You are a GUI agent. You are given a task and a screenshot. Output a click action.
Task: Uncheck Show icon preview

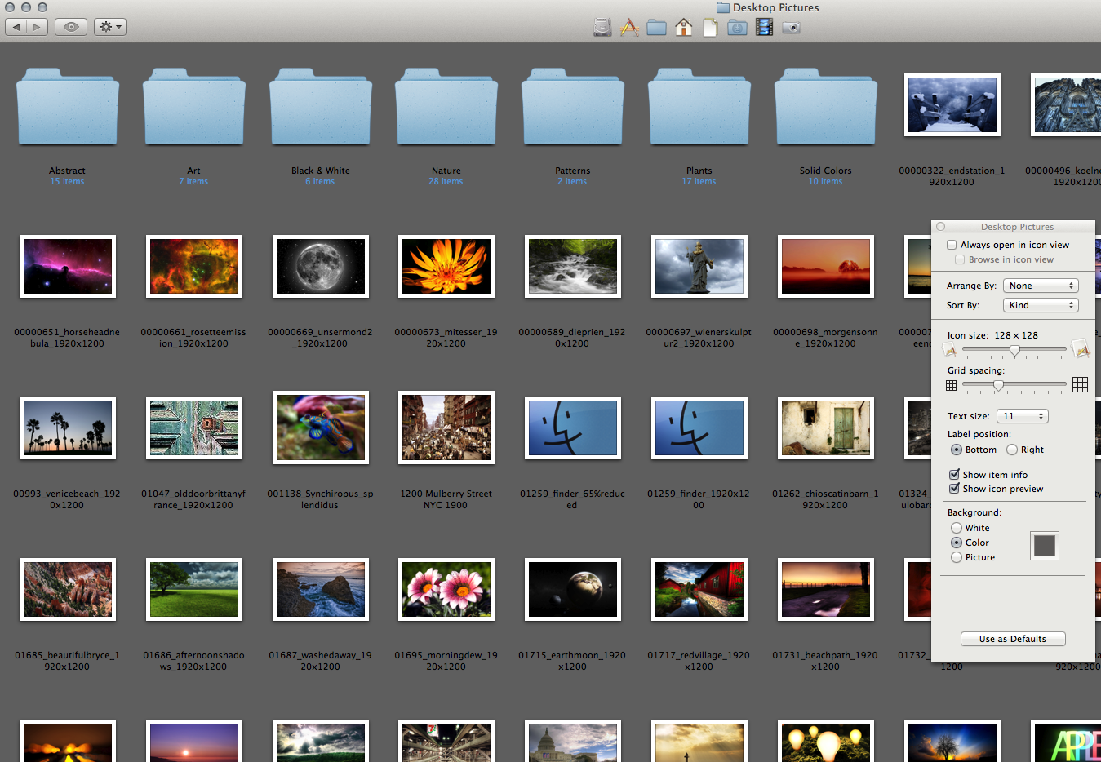(954, 489)
